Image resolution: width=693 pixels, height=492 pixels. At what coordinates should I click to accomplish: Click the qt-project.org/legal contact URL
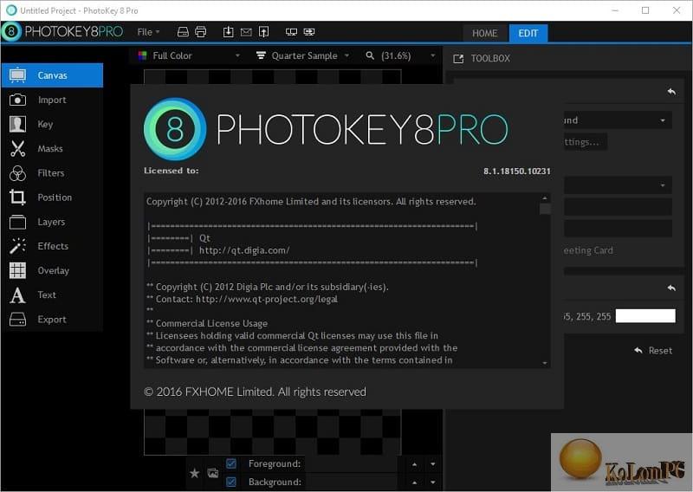267,299
